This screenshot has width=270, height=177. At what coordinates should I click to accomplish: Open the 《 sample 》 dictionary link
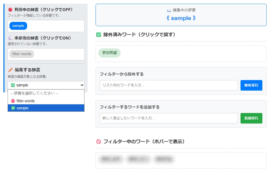point(181,18)
